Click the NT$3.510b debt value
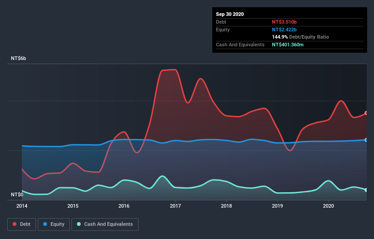Viewport: 374px width, 239px height. 284,22
